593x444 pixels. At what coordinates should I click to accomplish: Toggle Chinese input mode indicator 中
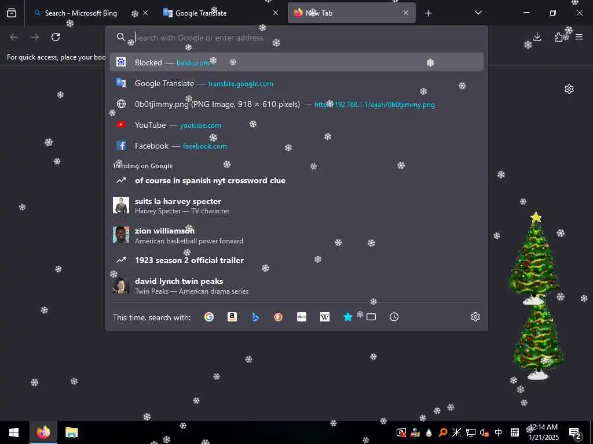coord(499,432)
